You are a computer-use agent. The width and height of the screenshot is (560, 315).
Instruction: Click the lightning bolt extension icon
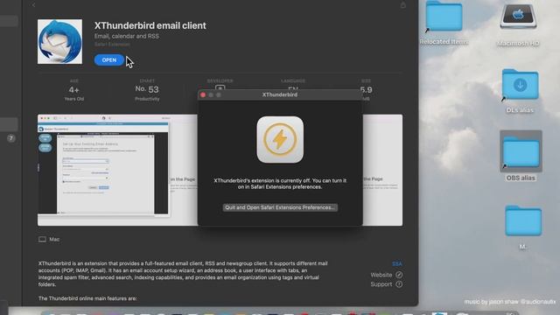(x=280, y=140)
